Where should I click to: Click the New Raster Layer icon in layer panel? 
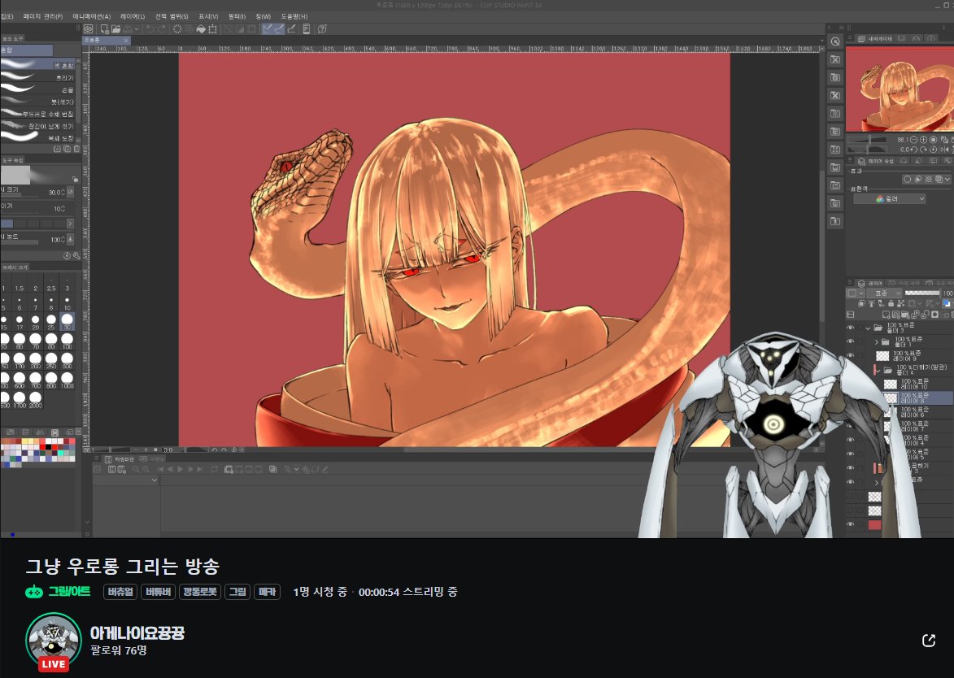pyautogui.click(x=886, y=315)
